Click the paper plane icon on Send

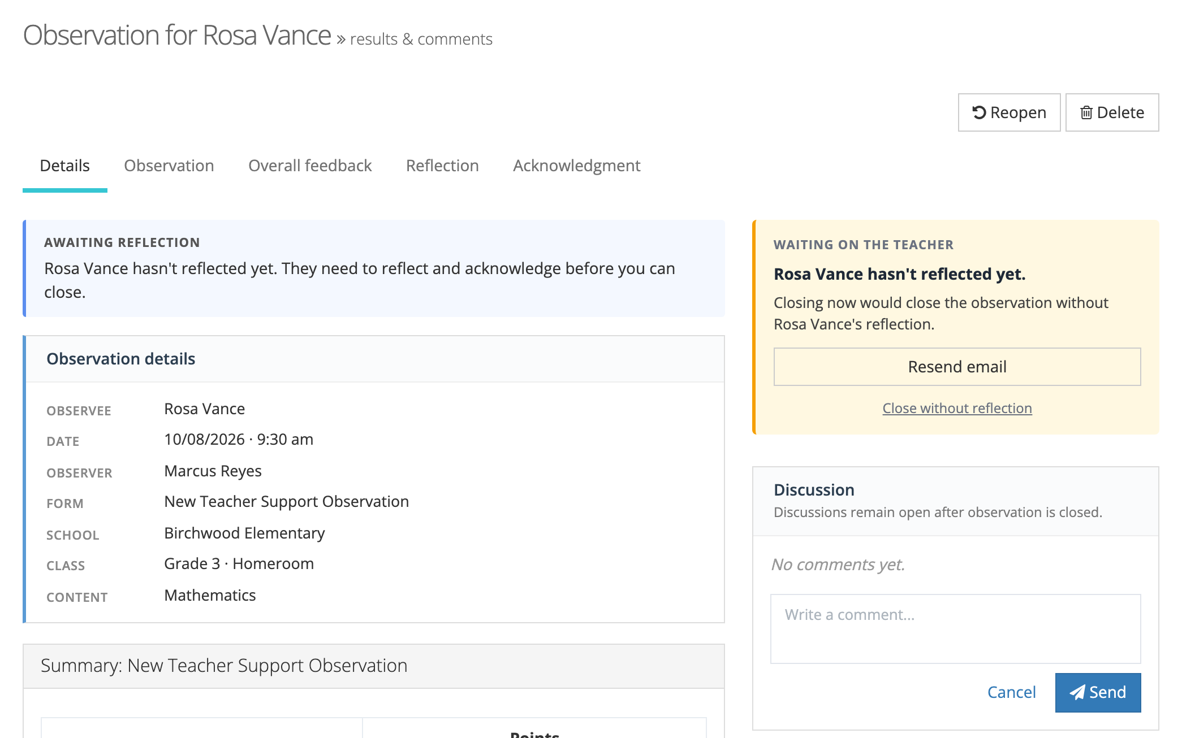point(1077,692)
